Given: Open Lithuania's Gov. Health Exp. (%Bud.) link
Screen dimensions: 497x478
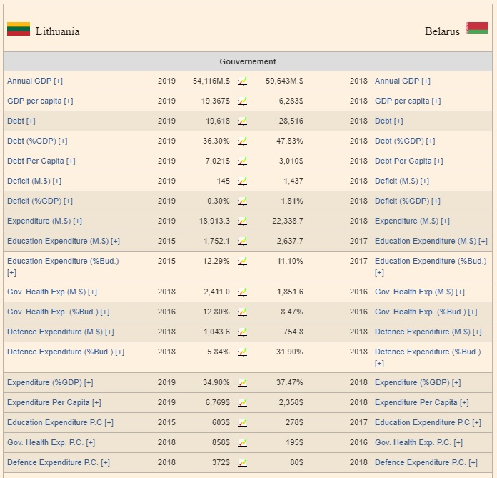Looking at the screenshot, I should [x=59, y=312].
